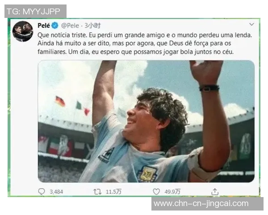Screen dimensions: 268x215
Task: Click the black wristwatch on the raised arm
Action: 209,88
